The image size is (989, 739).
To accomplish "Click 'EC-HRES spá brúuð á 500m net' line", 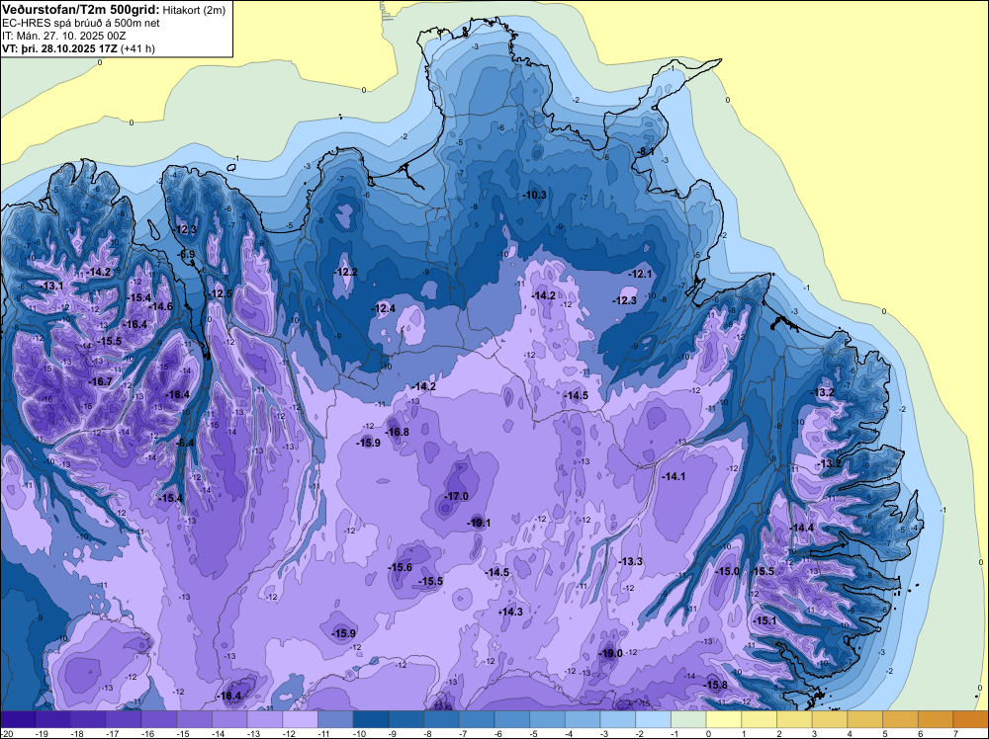I will (81, 23).
